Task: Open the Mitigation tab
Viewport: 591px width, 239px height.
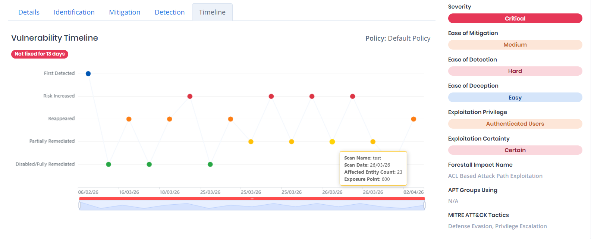Action: (125, 12)
